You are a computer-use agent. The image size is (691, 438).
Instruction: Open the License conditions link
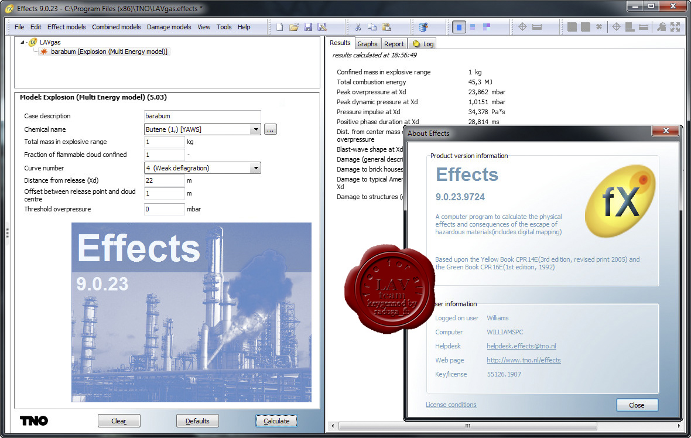[451, 405]
